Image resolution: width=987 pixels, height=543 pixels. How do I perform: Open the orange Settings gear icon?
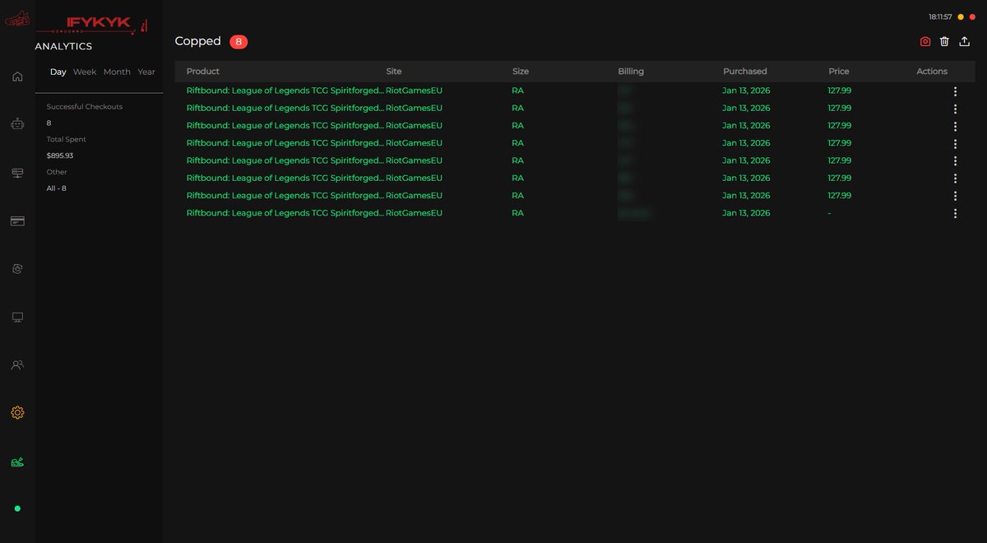click(x=17, y=412)
